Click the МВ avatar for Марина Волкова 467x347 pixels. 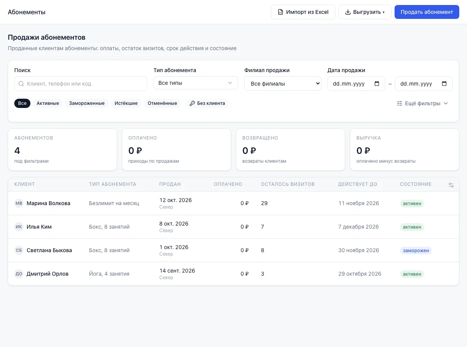pyautogui.click(x=19, y=203)
